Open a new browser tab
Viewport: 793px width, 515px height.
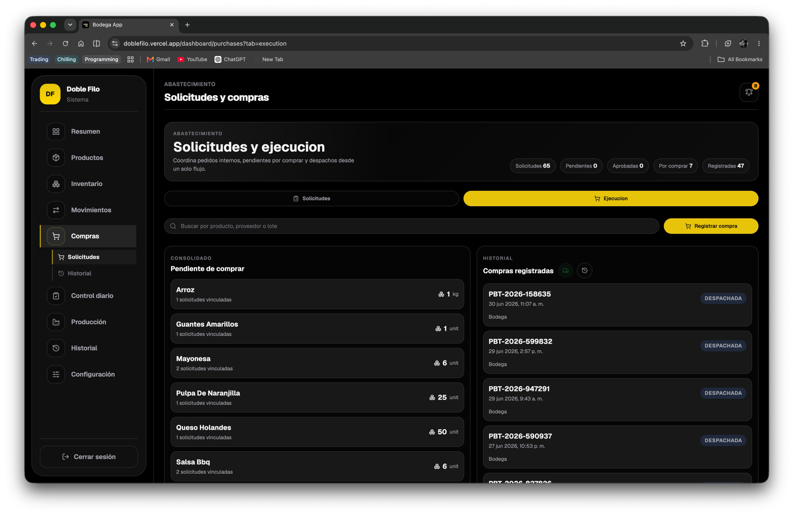[187, 25]
